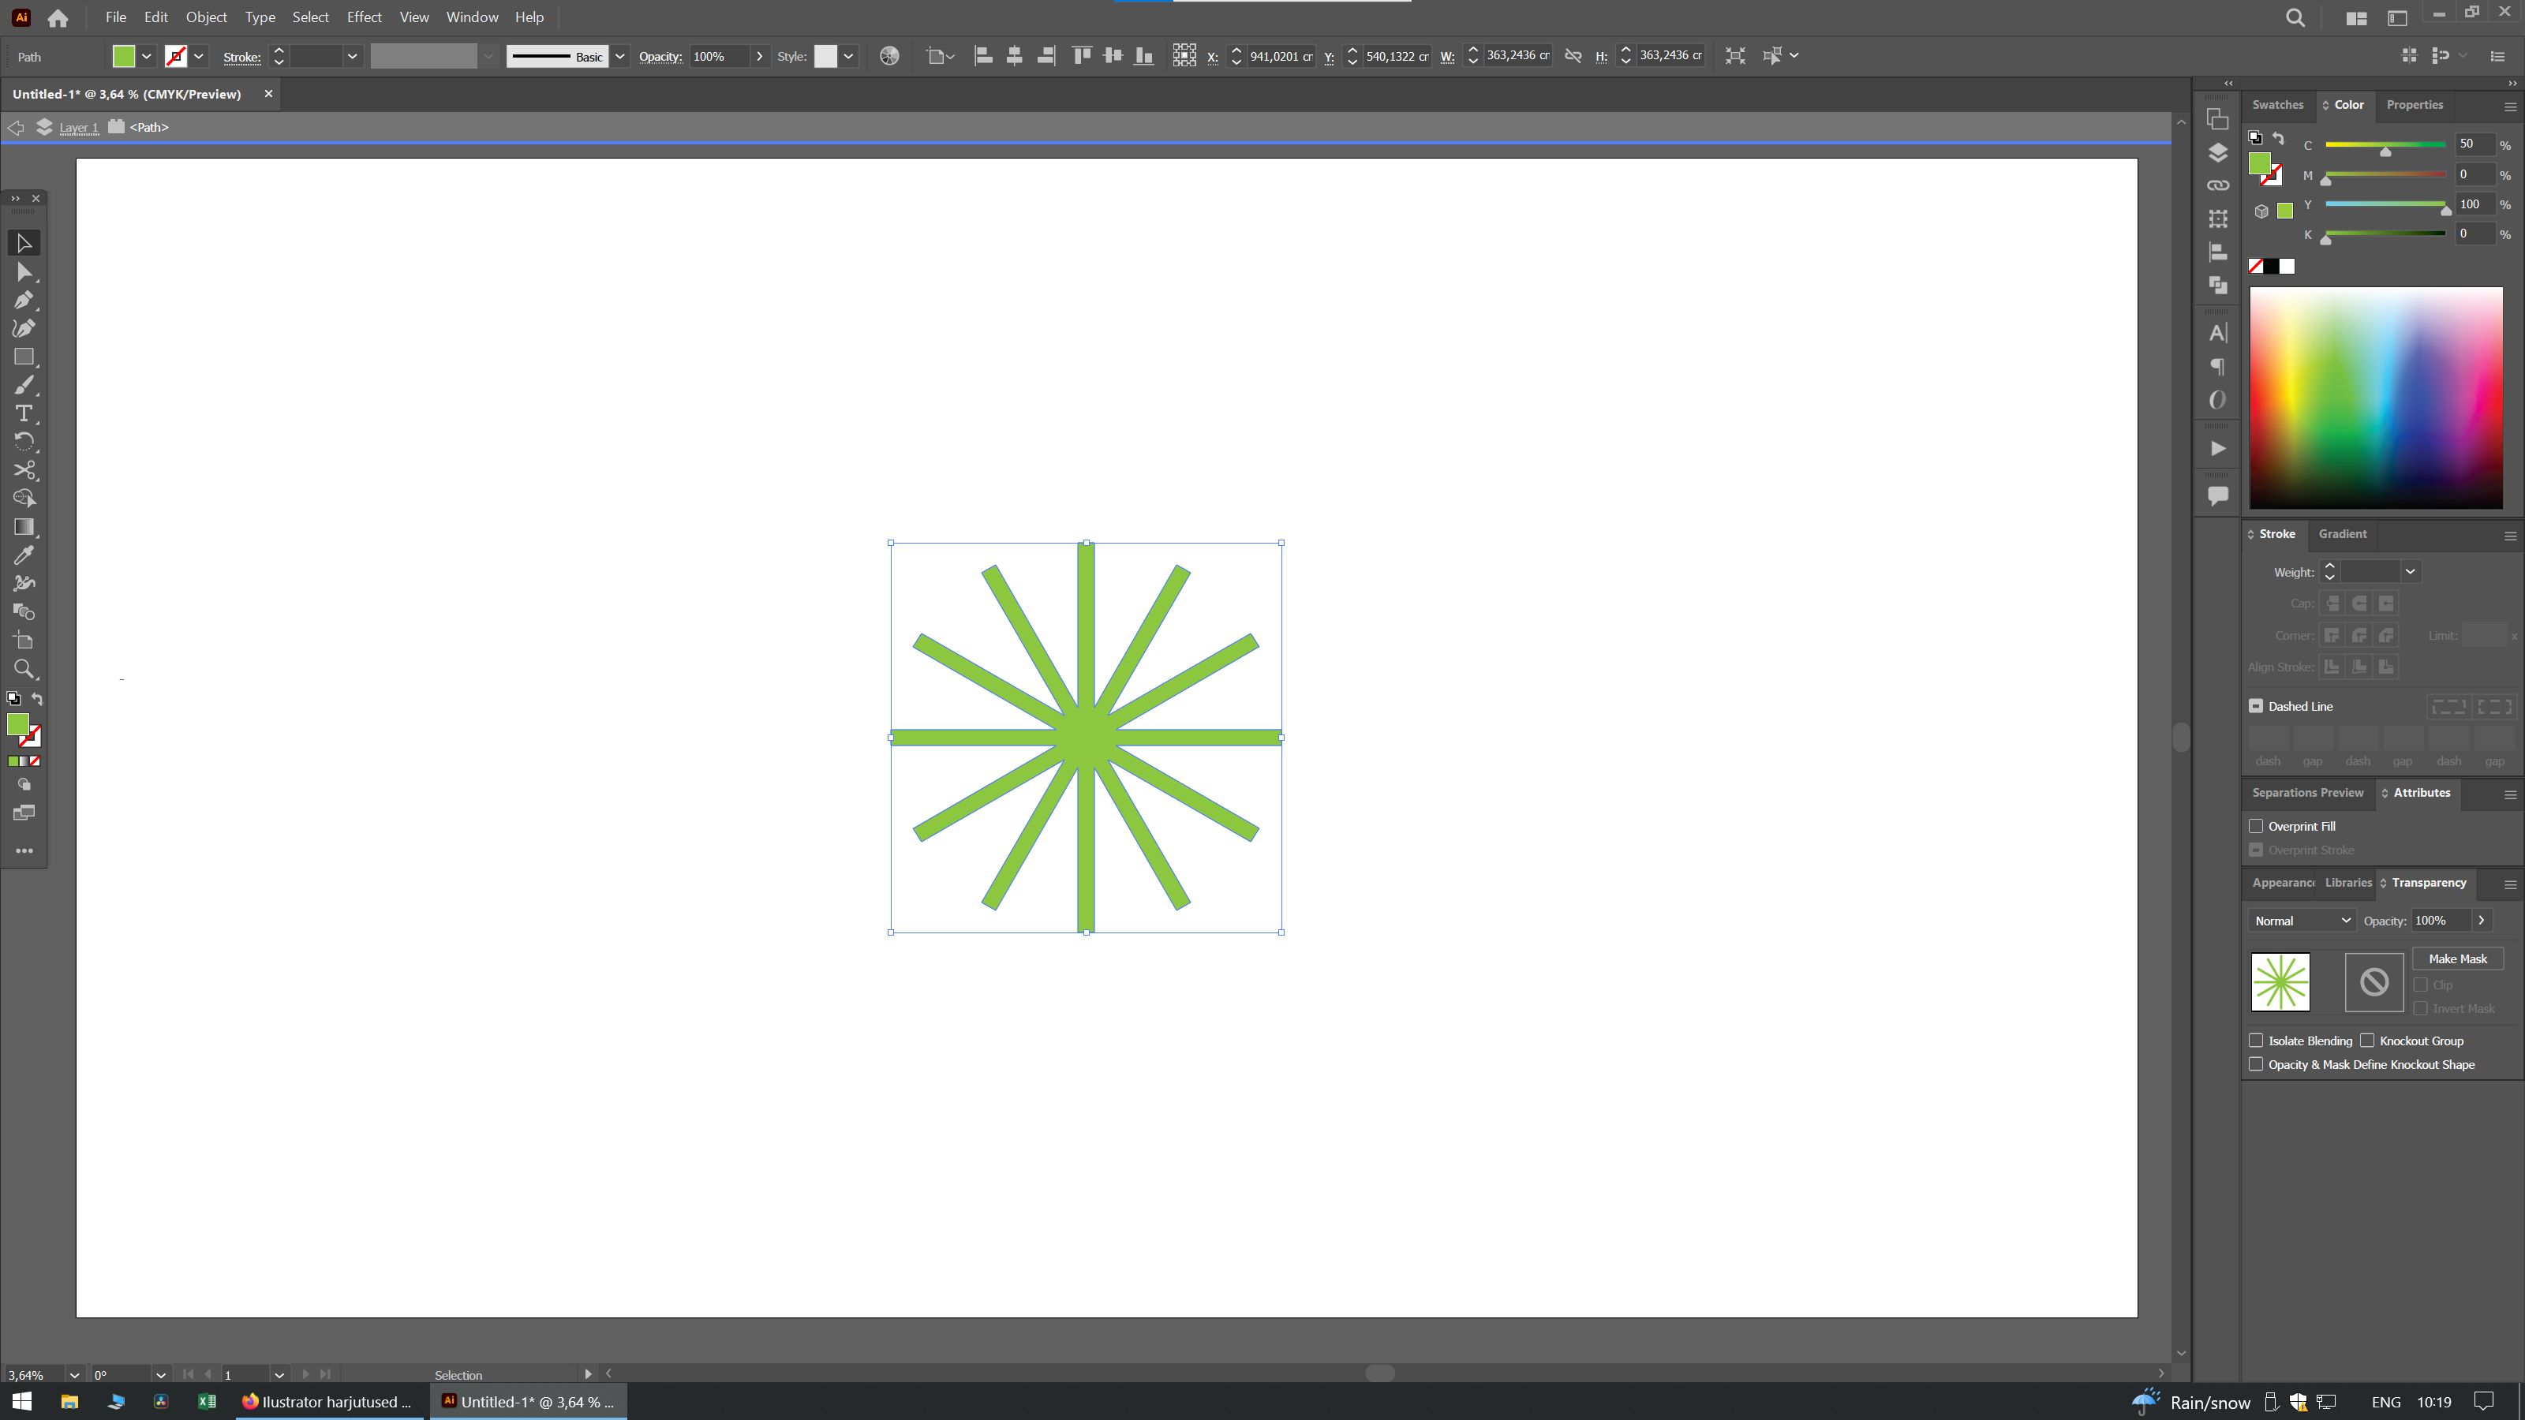
Task: Open zoom level dropdown in status bar
Action: point(73,1375)
